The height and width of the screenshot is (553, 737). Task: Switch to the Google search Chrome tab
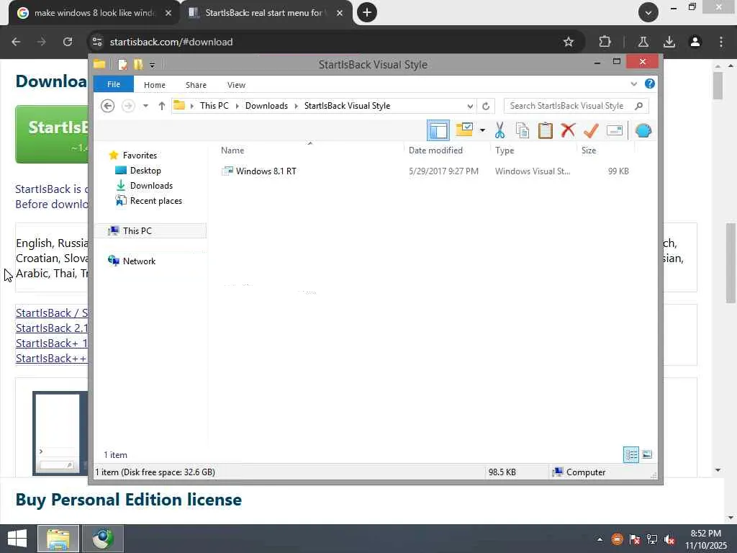94,13
